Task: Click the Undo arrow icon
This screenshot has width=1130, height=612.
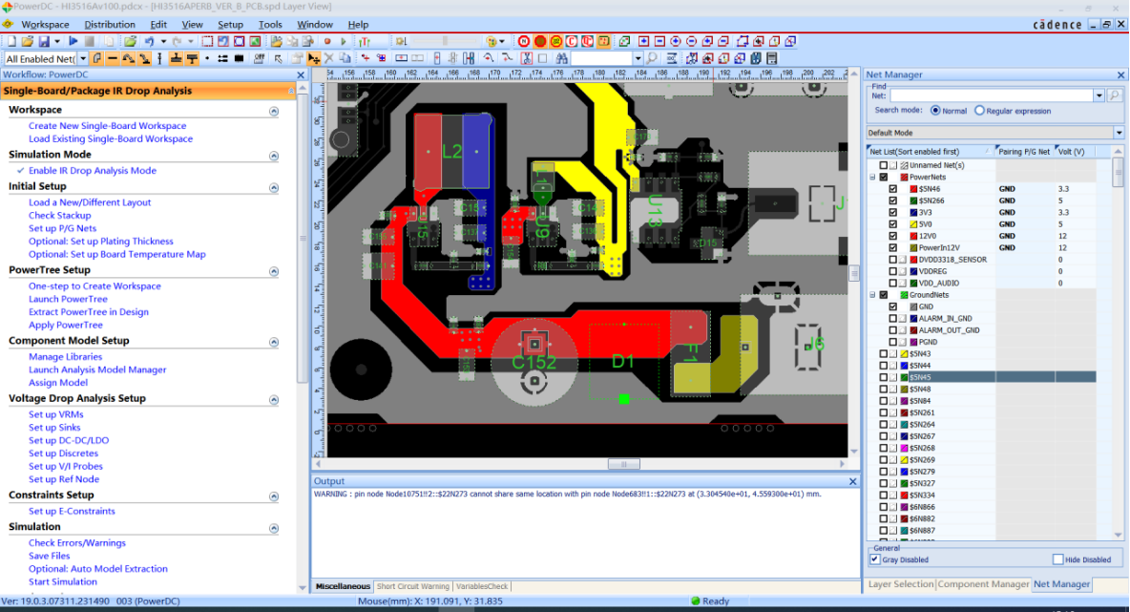Action: tap(149, 41)
